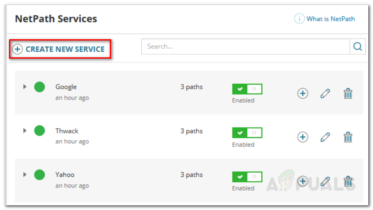The width and height of the screenshot is (373, 210).
Task: Open the What is NetPath link
Action: coord(330,19)
